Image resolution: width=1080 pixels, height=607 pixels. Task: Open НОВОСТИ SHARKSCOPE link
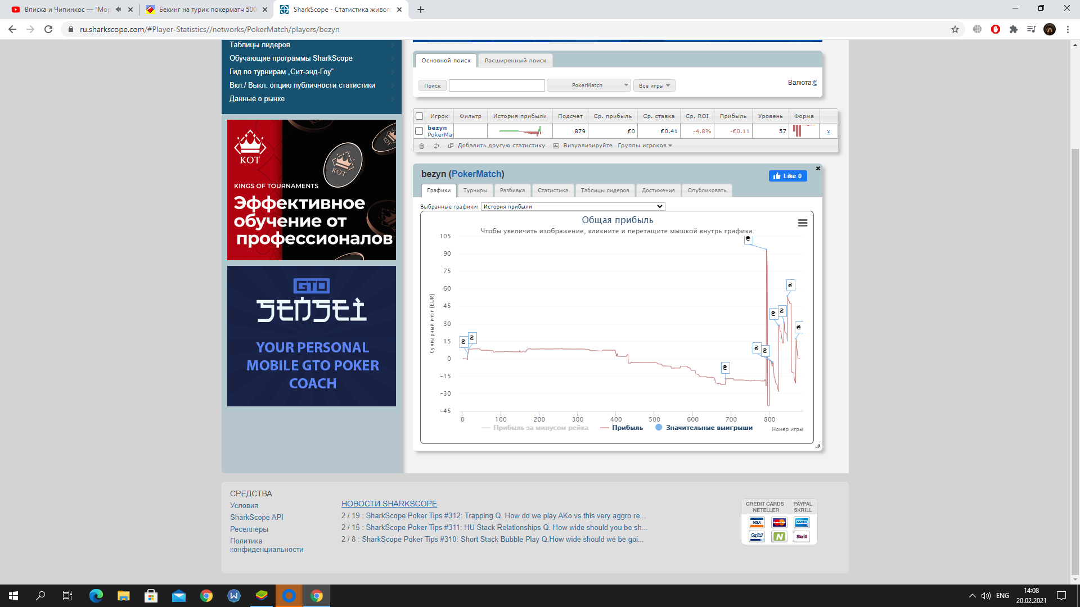[x=389, y=504]
